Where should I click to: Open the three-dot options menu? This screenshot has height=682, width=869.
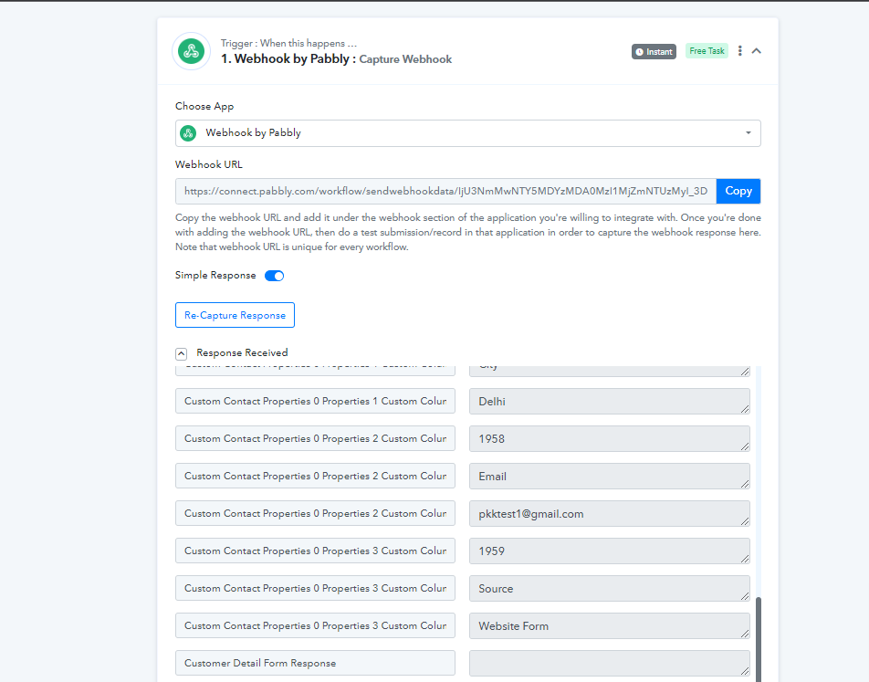[x=740, y=51]
